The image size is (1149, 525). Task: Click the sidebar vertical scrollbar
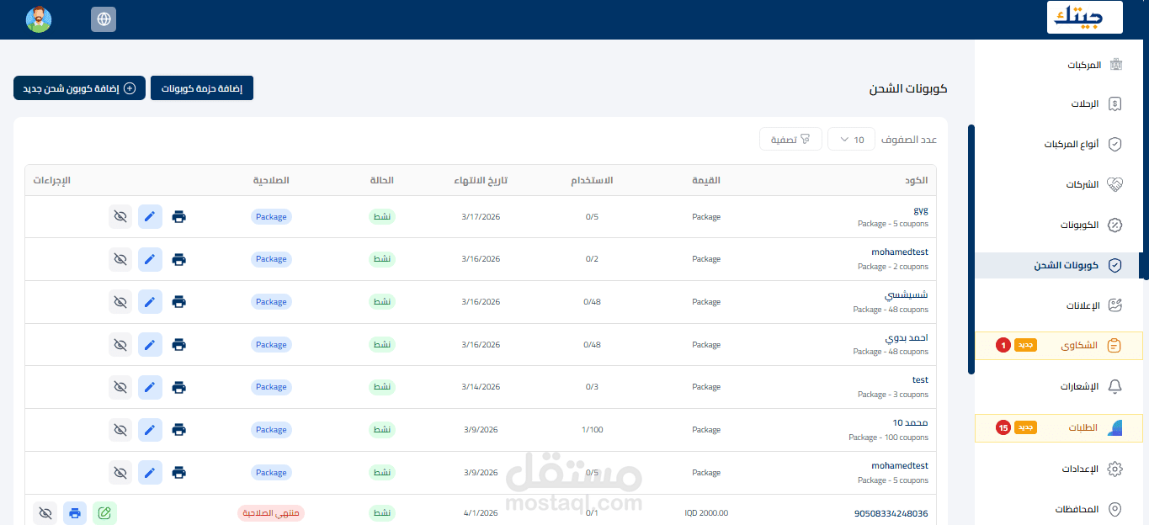971,249
